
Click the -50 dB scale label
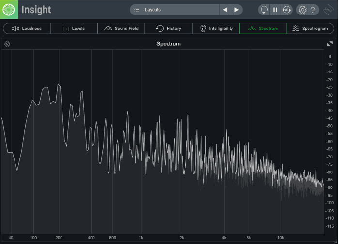click(329, 126)
